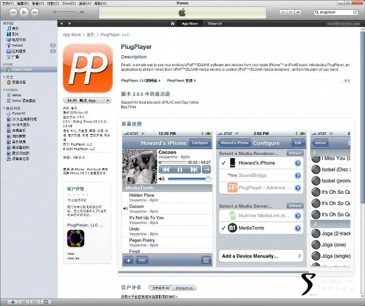The height and width of the screenshot is (306, 365).
Task: Go to App Store in the breadcrumb
Action: coord(72,35)
